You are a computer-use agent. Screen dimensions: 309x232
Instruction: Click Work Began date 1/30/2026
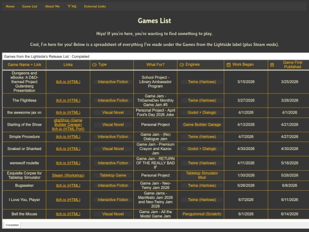[246, 175]
